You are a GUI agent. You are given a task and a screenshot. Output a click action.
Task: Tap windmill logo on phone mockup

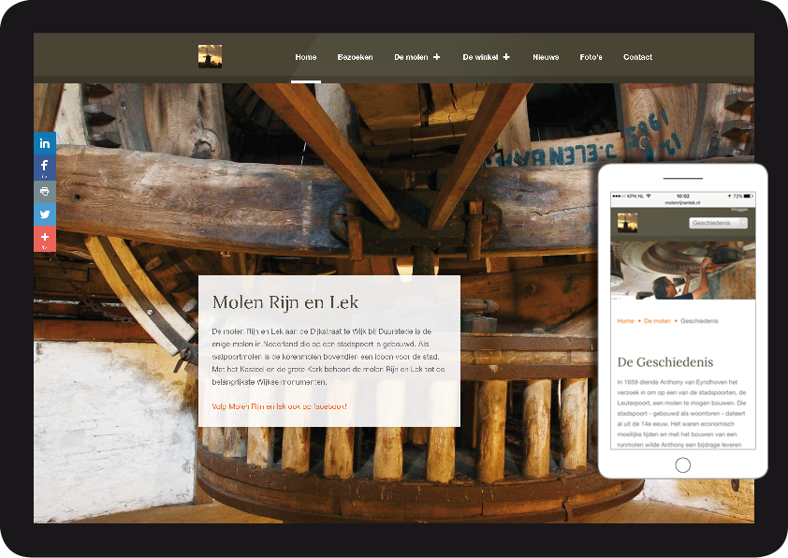(x=627, y=223)
